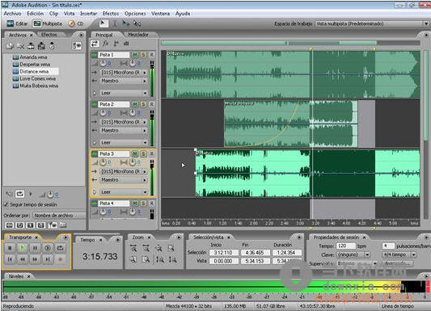The width and height of the screenshot is (431, 311).
Task: Stop playback in Transporte panel
Action: [10, 248]
